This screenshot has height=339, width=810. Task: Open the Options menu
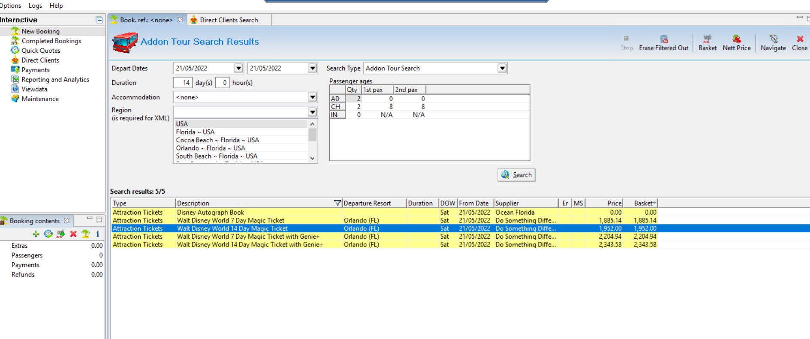point(10,6)
